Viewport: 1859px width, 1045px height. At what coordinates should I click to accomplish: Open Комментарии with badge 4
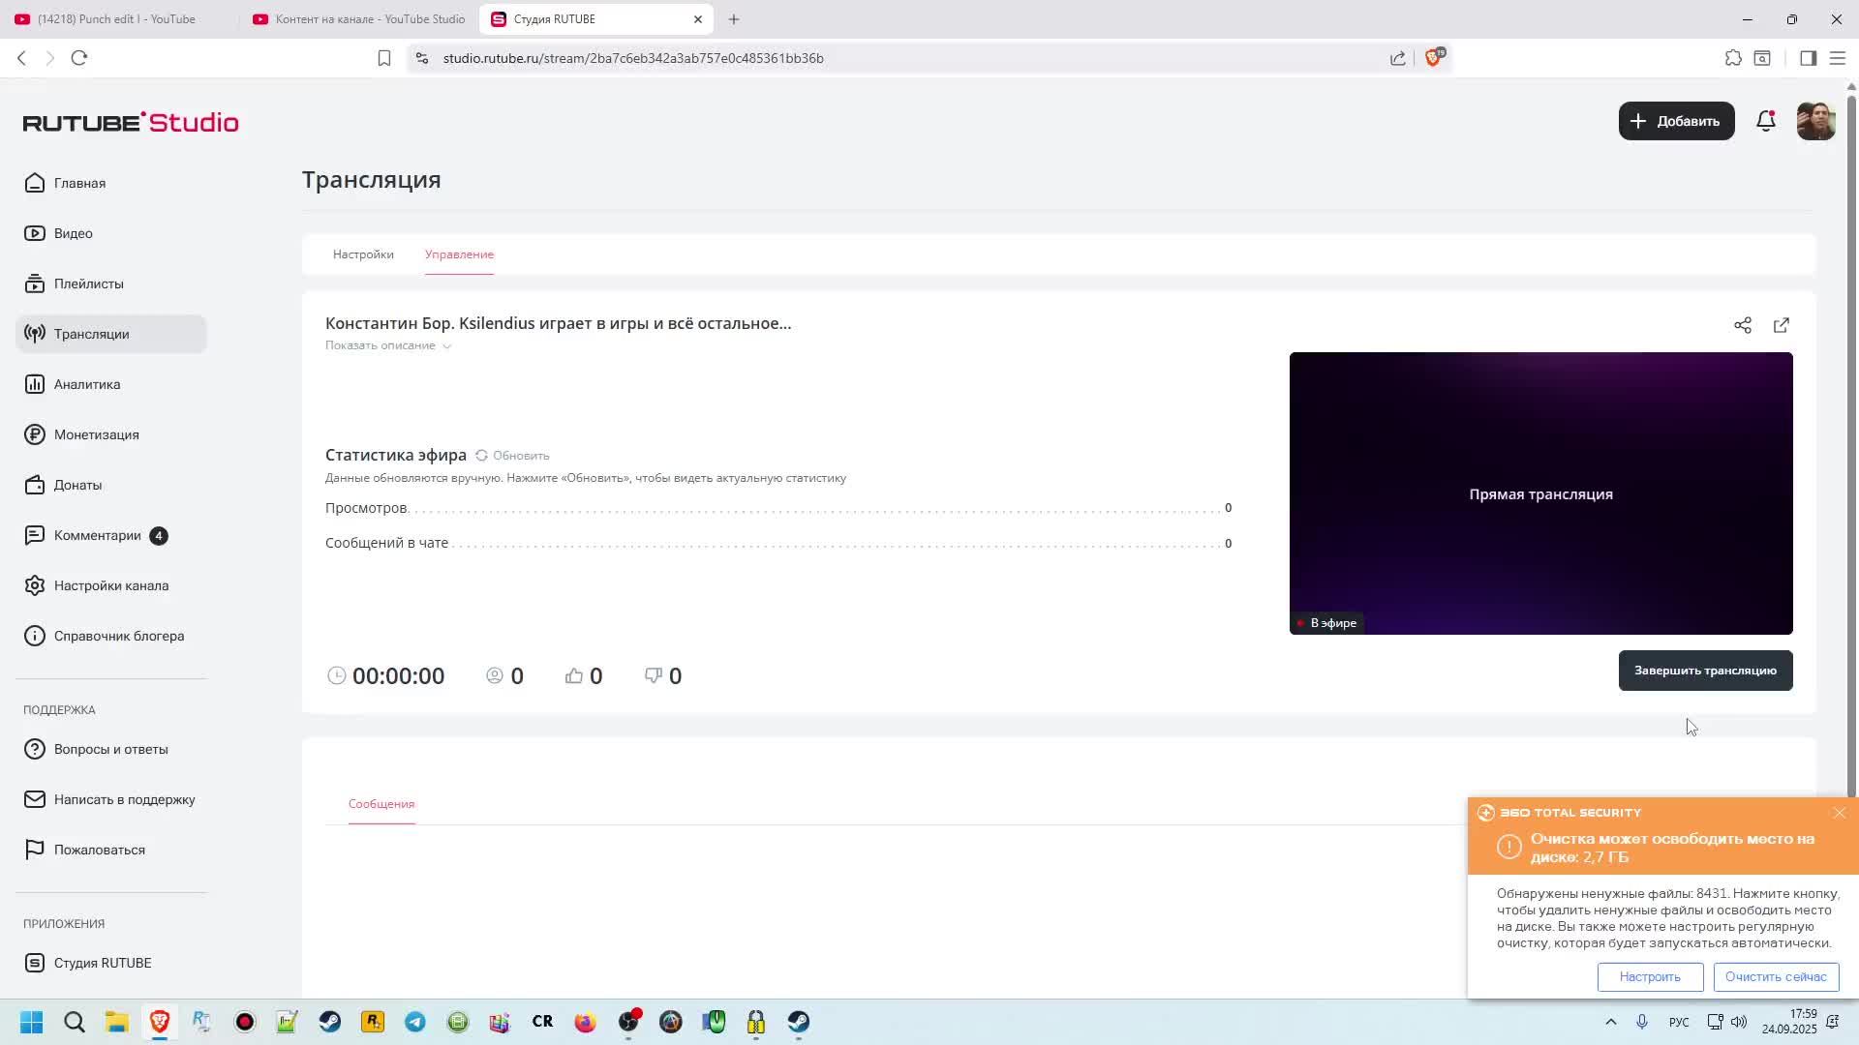[97, 535]
